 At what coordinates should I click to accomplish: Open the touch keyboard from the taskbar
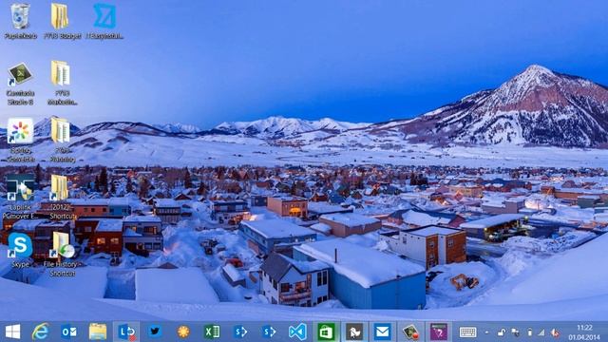point(467,332)
